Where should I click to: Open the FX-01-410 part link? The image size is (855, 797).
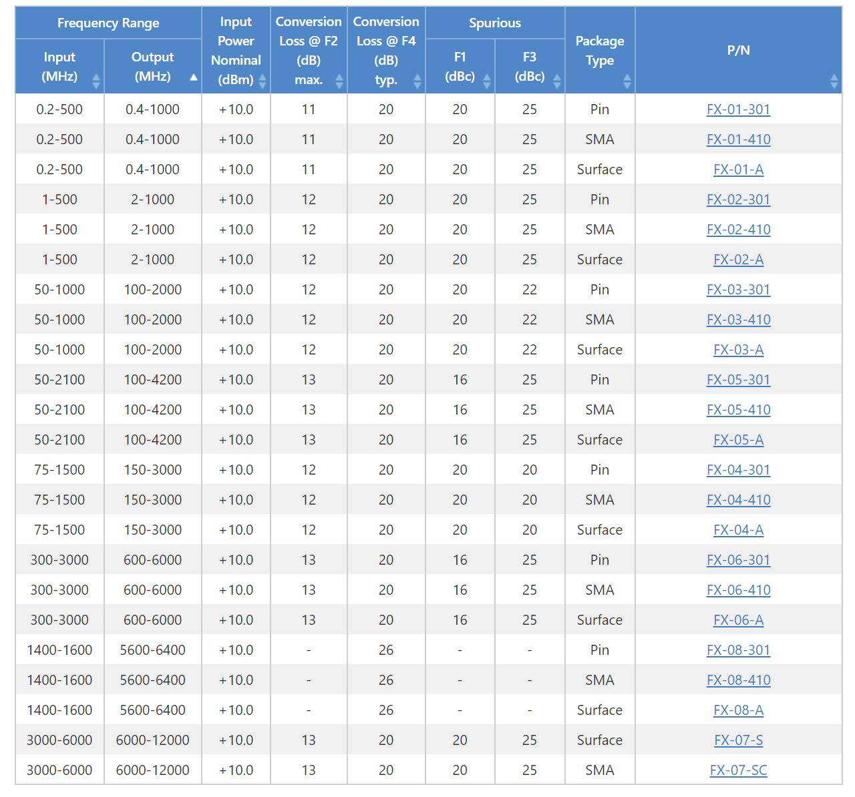[x=738, y=140]
